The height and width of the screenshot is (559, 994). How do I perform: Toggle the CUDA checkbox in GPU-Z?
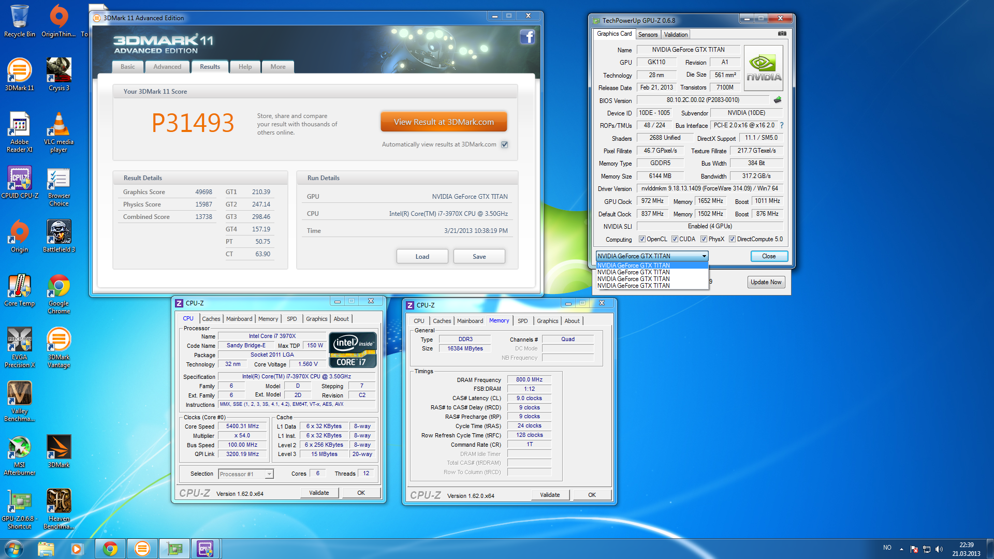[675, 239]
